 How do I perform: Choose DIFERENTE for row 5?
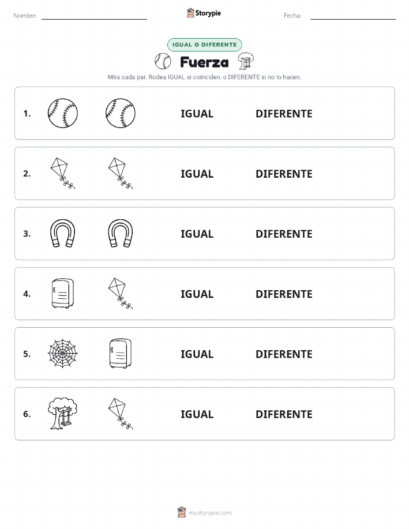(x=284, y=354)
